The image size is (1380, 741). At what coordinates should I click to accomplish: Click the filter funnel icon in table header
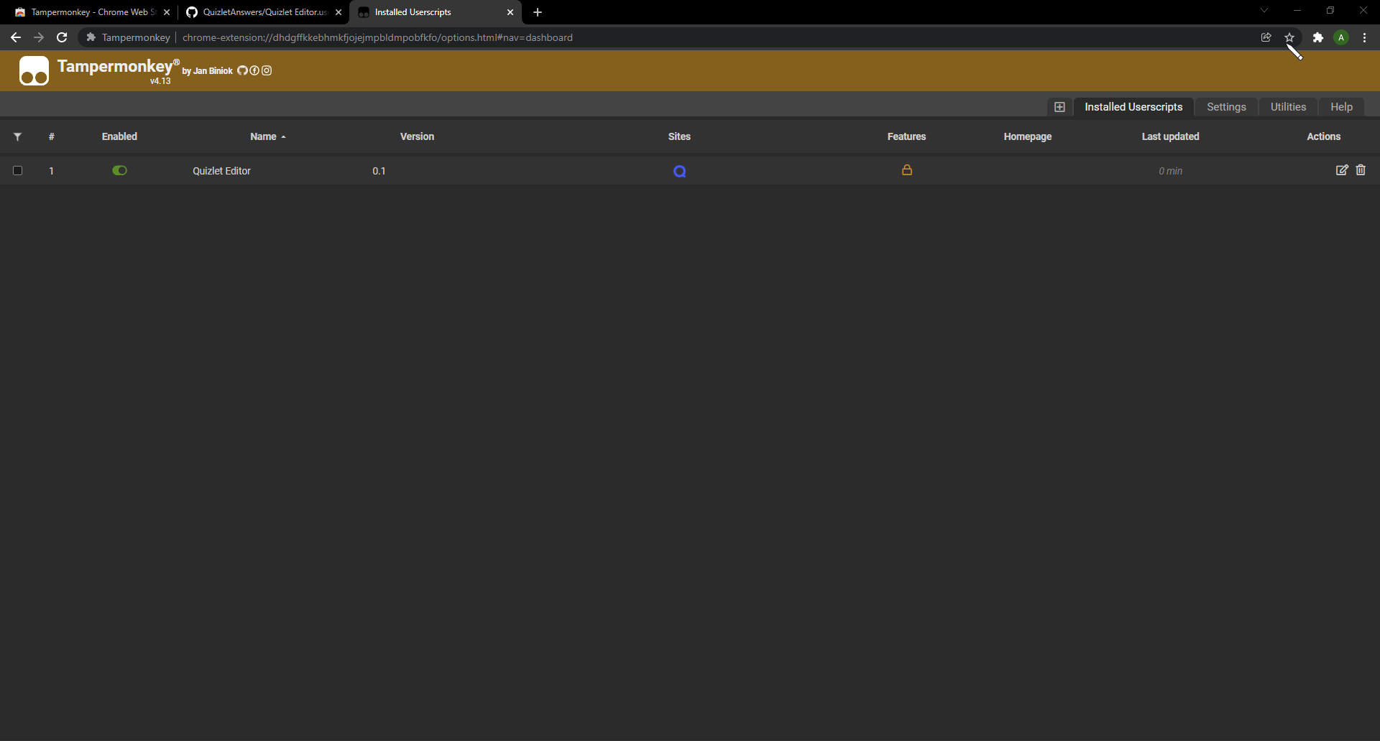coord(17,136)
